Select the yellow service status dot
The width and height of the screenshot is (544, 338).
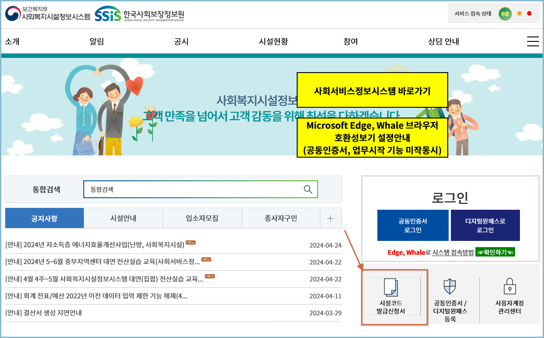520,13
